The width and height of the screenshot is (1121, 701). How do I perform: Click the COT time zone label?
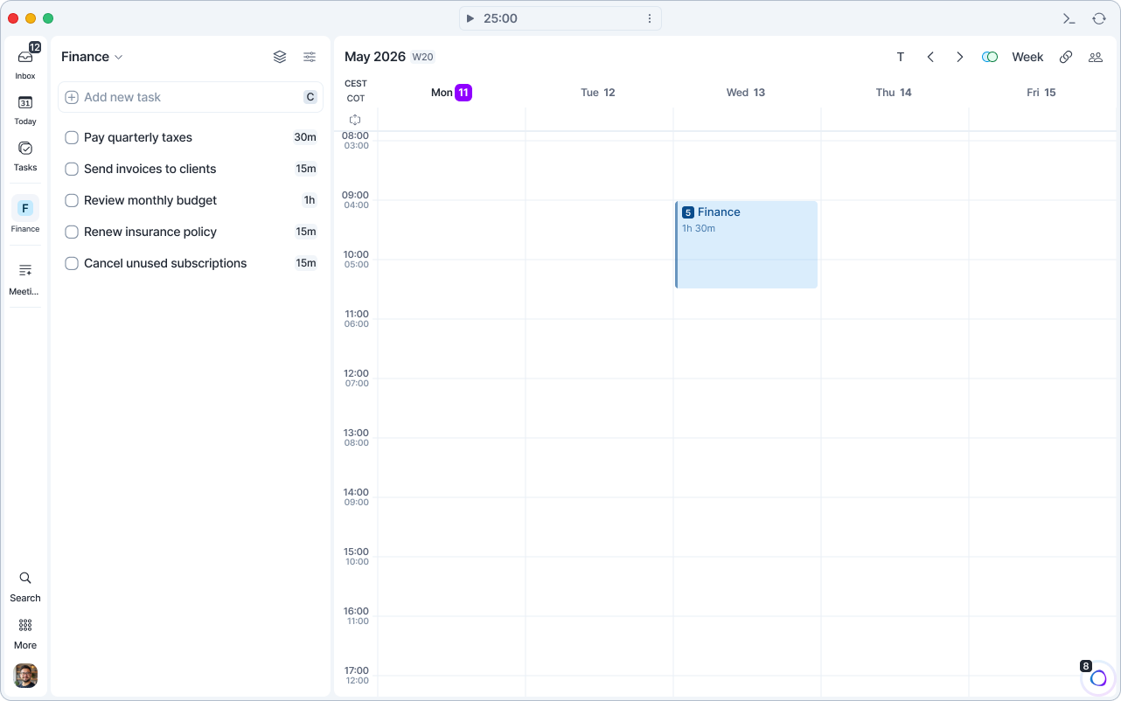point(356,99)
